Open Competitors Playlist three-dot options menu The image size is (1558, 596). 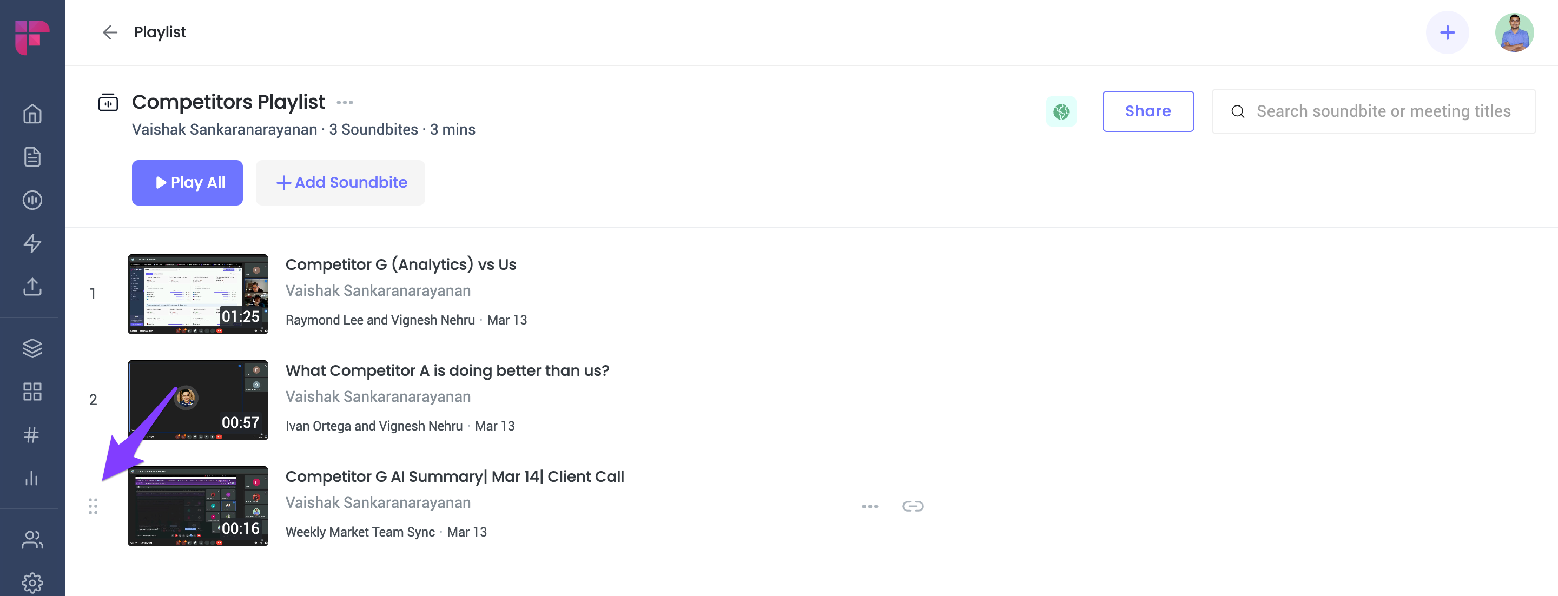tap(345, 103)
